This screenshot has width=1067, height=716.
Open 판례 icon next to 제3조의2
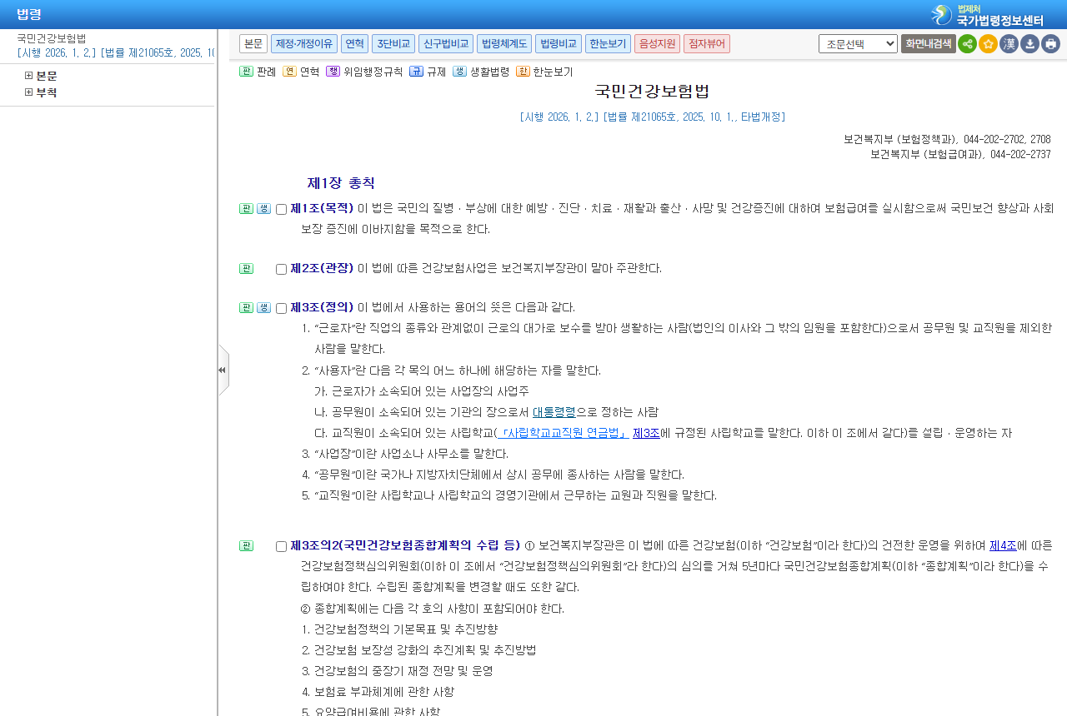click(246, 546)
